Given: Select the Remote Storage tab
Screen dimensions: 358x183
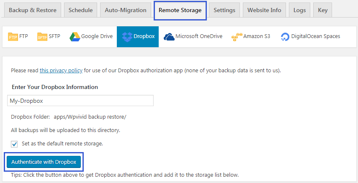Looking at the screenshot, I should 180,10.
